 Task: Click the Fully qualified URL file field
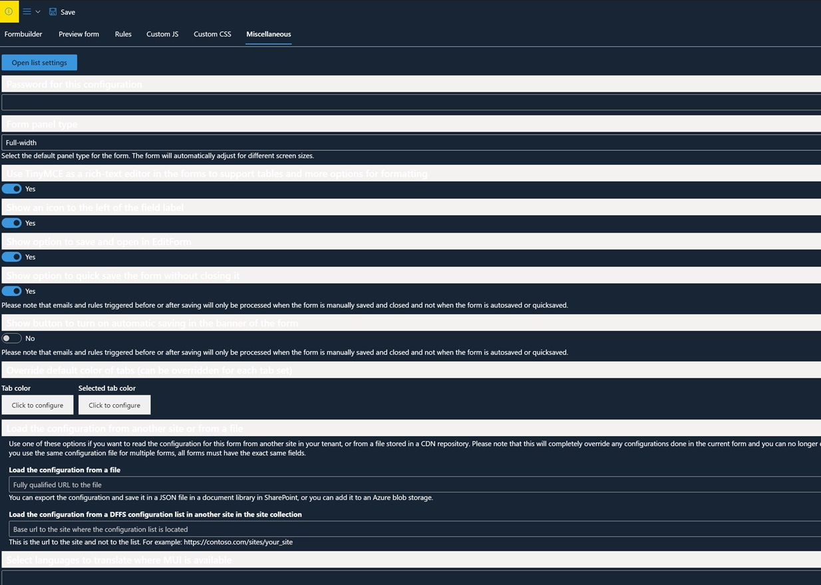(412, 485)
